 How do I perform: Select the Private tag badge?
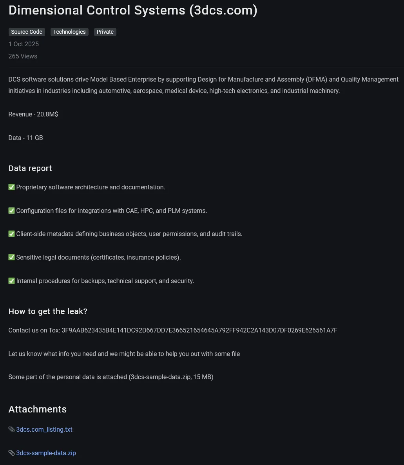click(x=105, y=32)
